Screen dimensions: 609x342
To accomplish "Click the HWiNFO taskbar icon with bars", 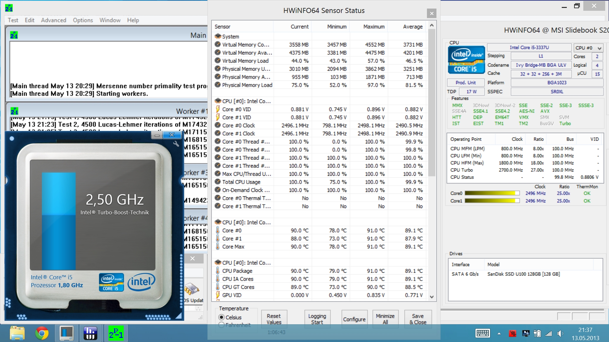I will tap(90, 333).
